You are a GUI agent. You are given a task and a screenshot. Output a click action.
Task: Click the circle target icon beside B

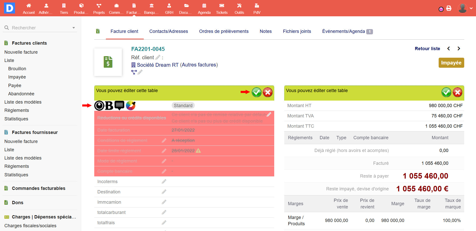click(x=99, y=106)
